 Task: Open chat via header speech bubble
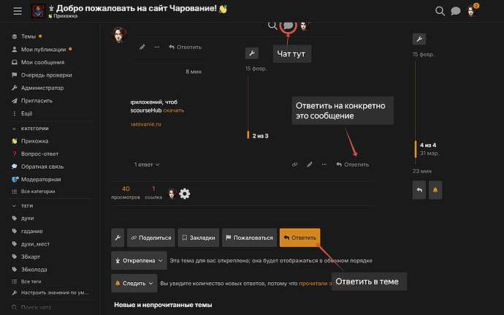click(x=455, y=11)
